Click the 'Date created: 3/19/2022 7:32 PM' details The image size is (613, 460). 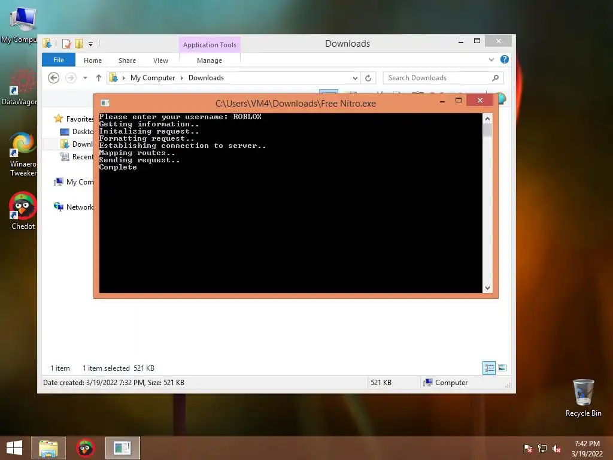[113, 383]
